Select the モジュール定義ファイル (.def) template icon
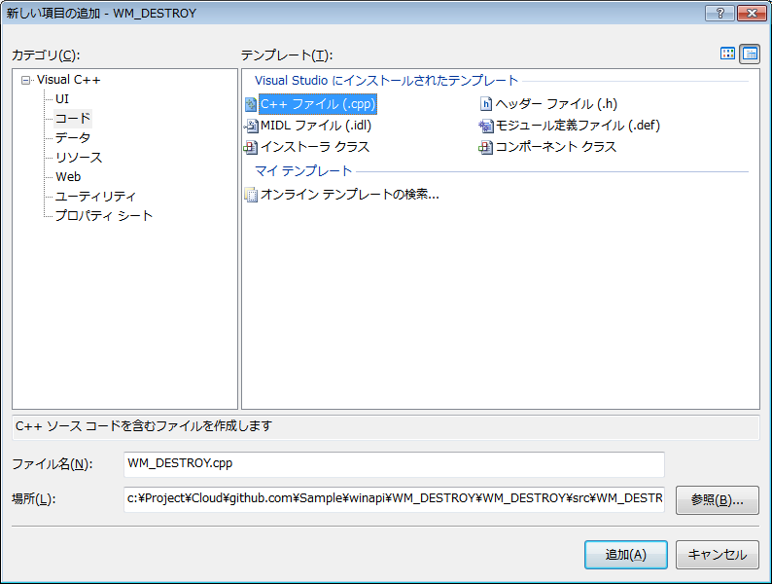This screenshot has width=772, height=584. [485, 127]
